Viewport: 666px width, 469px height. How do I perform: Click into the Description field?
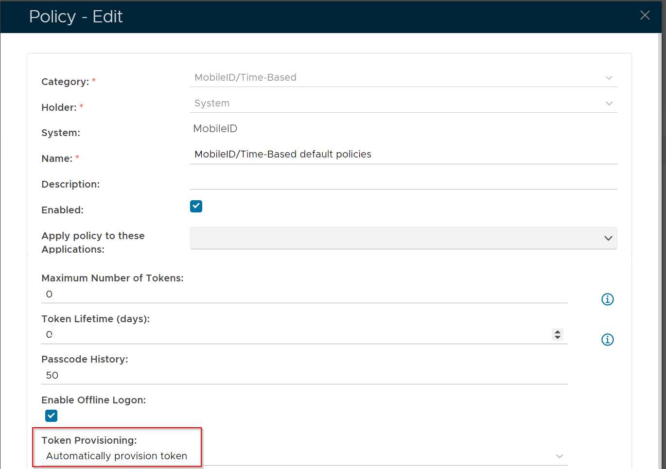(403, 181)
